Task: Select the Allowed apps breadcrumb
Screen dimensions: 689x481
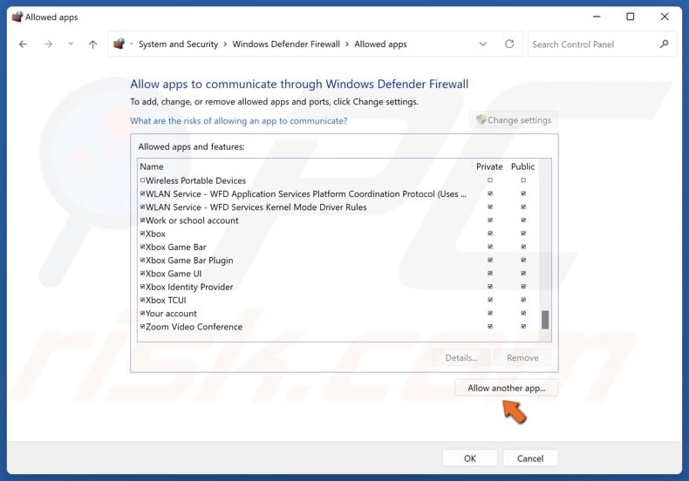Action: click(x=380, y=44)
